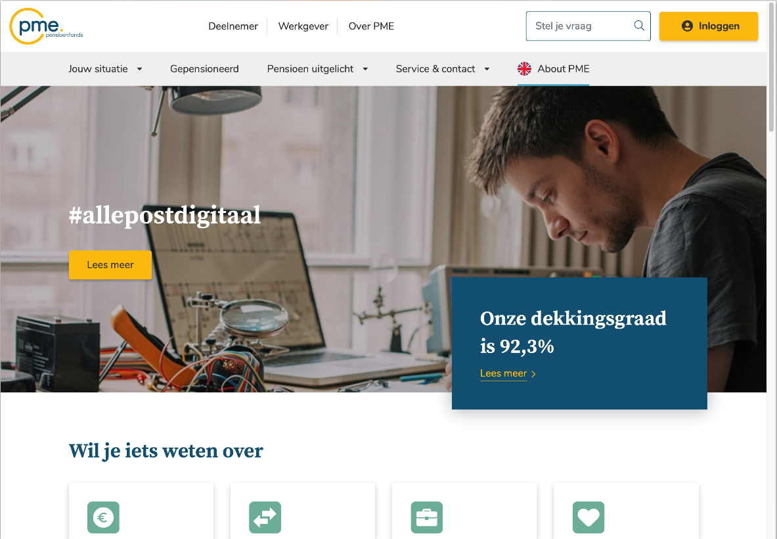Switch to the Deelnemer section
Screen dimensions: 777x539
pyautogui.click(x=233, y=26)
